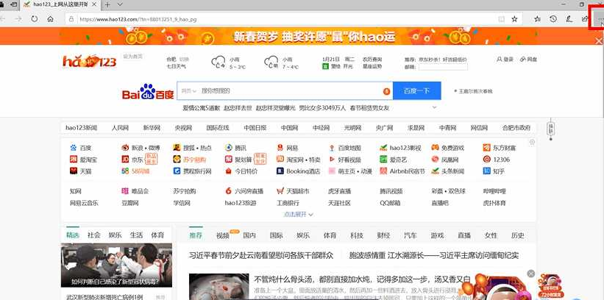The width and height of the screenshot is (604, 300).
Task: Click the Share page icon
Action: pos(585,19)
